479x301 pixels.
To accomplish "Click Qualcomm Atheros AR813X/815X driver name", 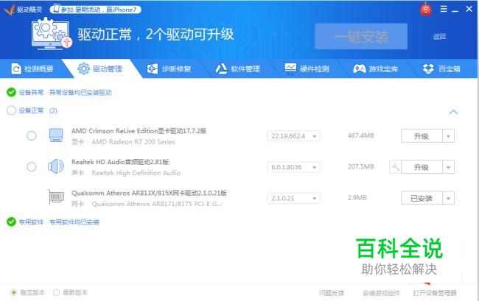I will [x=149, y=193].
